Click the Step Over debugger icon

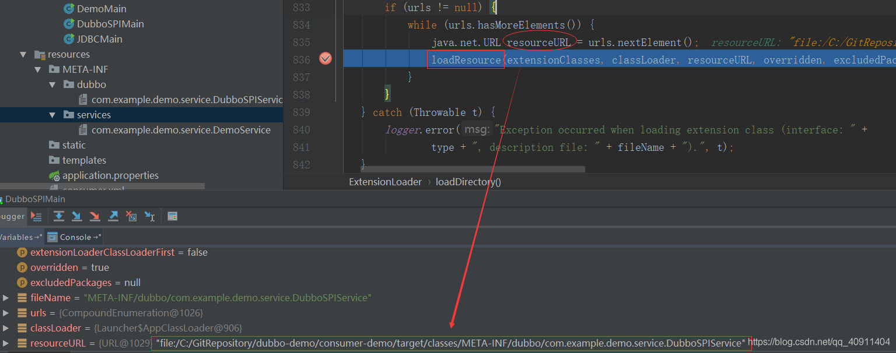(x=58, y=216)
